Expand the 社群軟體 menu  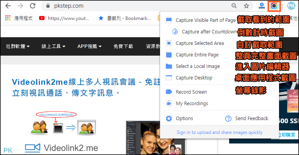[18, 46]
